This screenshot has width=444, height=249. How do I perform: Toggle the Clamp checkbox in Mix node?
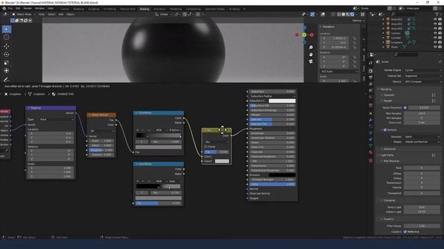pyautogui.click(x=206, y=147)
